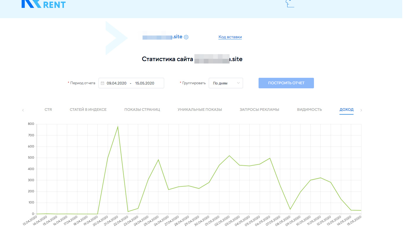Open the 'Код вставки' link

coord(230,37)
